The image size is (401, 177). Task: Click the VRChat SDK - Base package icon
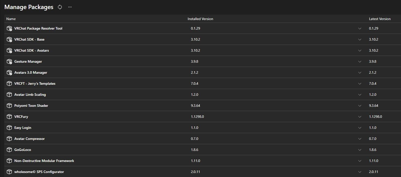9,39
